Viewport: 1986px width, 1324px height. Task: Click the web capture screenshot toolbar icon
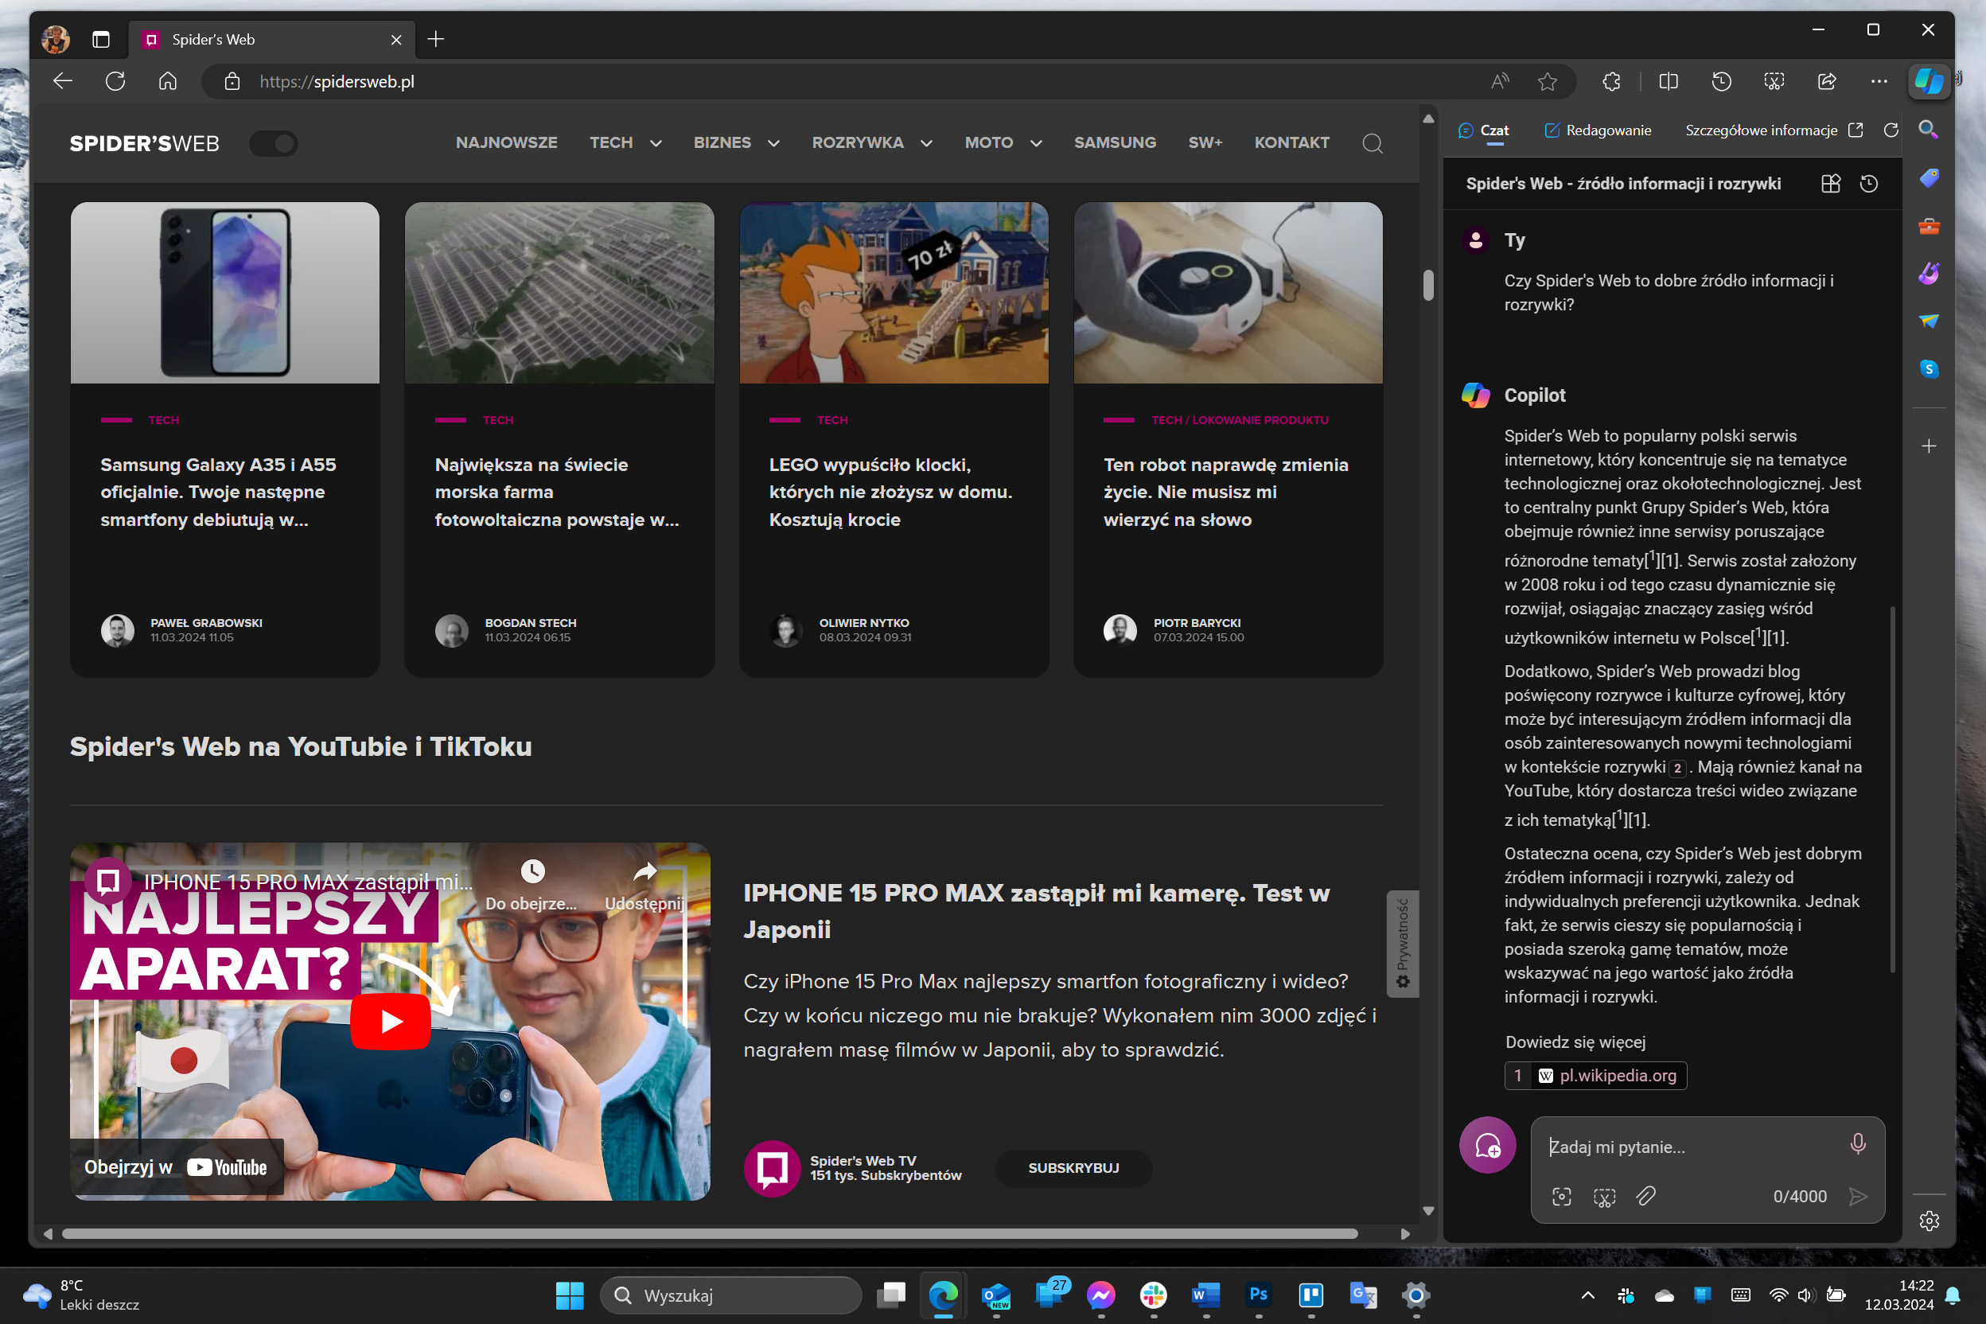coord(1774,81)
